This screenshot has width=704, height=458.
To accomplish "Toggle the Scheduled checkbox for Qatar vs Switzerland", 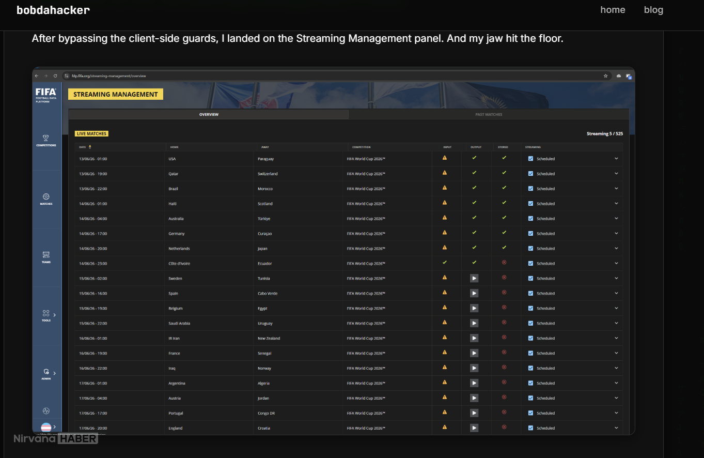I will pos(531,174).
